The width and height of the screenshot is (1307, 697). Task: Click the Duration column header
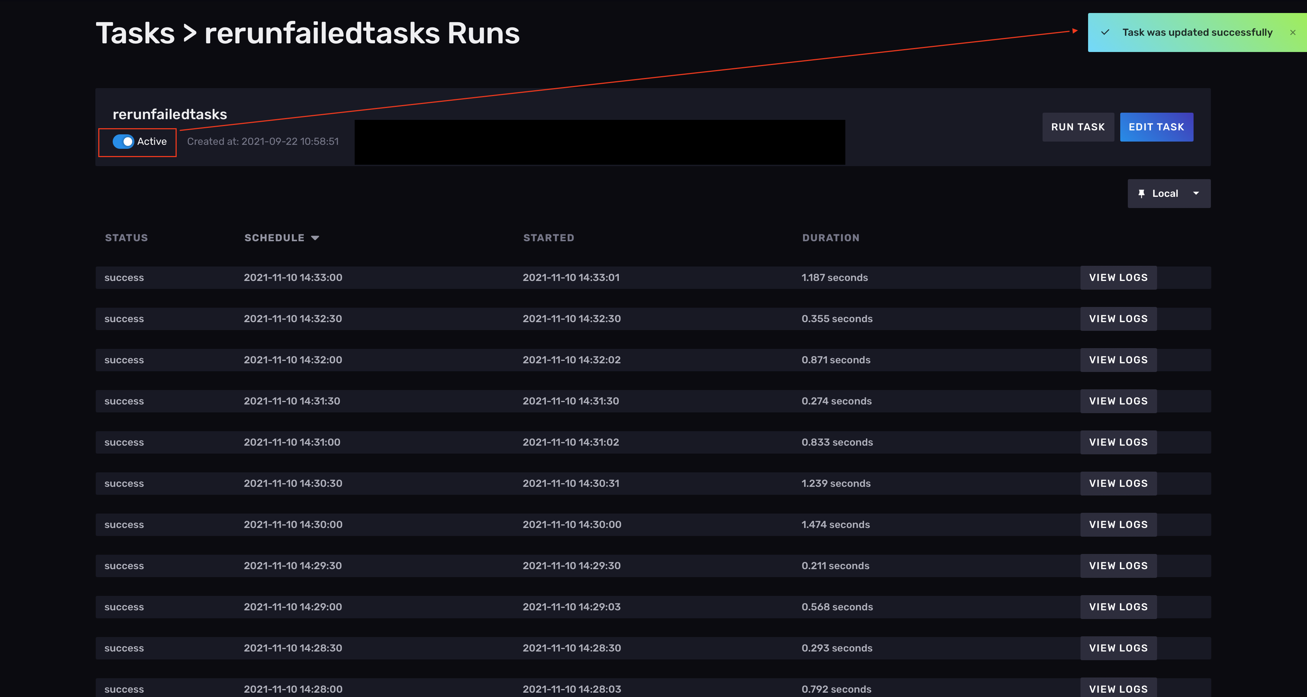831,238
